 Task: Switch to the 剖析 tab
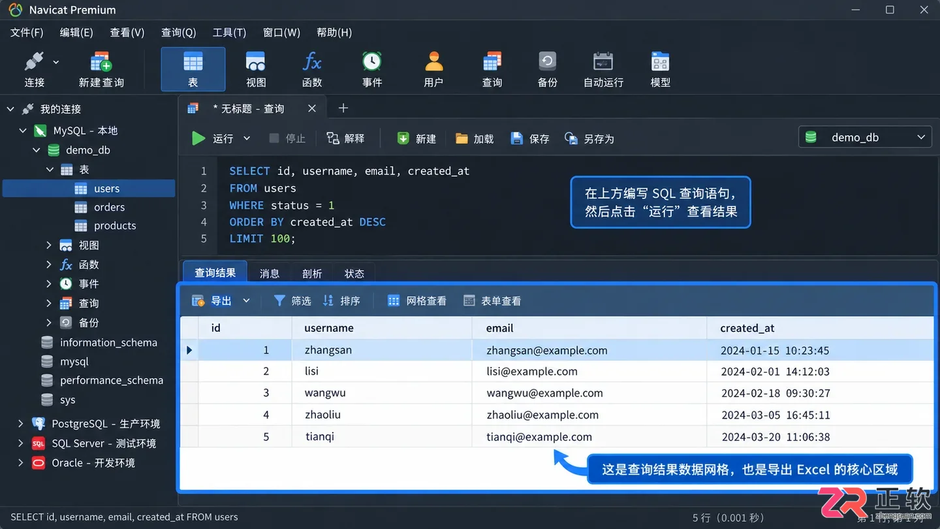pyautogui.click(x=312, y=274)
